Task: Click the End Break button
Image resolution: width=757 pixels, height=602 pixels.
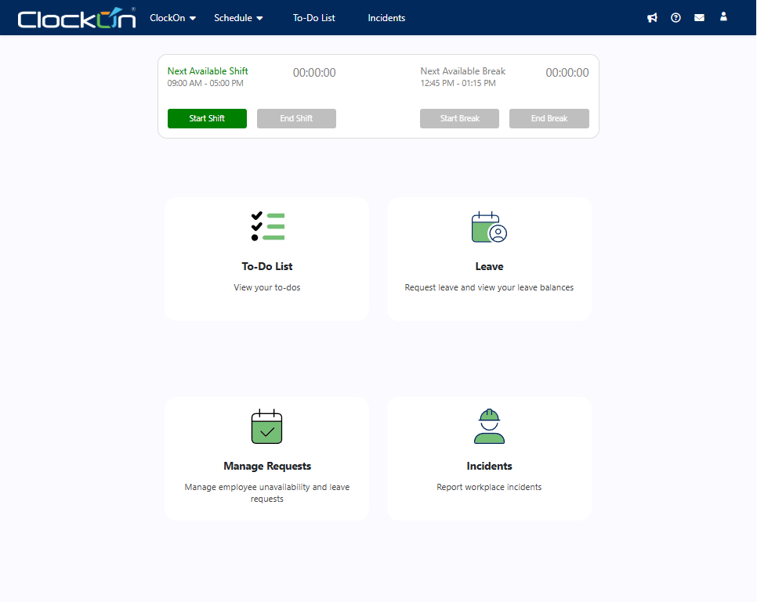Action: coord(549,119)
